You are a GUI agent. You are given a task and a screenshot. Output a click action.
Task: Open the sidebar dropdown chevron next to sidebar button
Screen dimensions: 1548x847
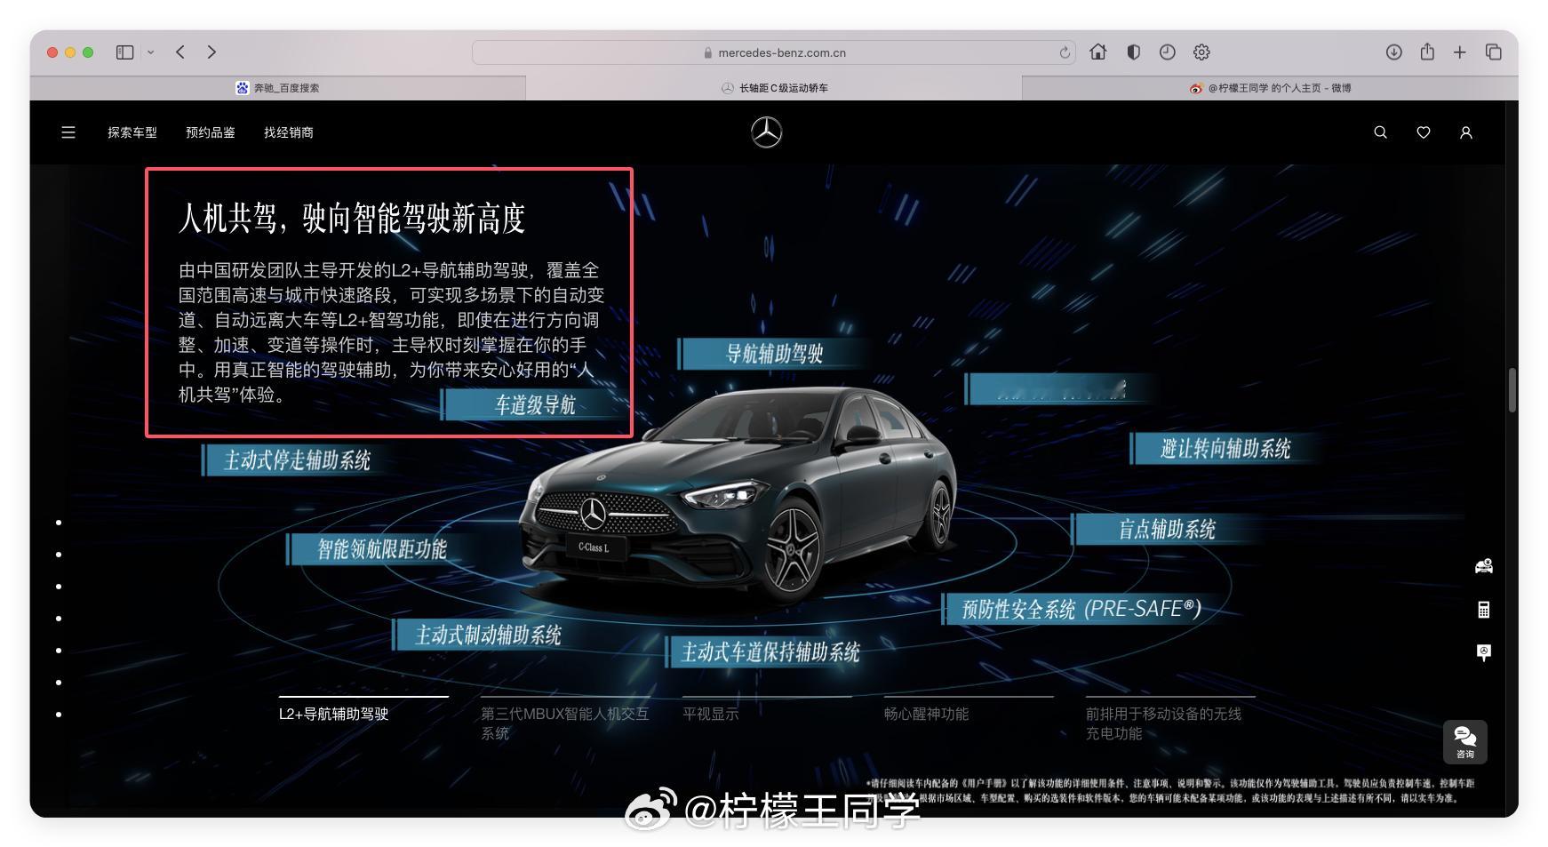pyautogui.click(x=151, y=52)
